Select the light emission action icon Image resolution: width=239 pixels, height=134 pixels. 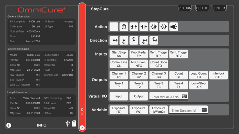[173, 27]
